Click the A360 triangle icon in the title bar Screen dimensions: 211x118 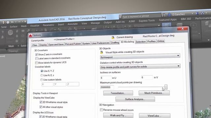pos(202,13)
